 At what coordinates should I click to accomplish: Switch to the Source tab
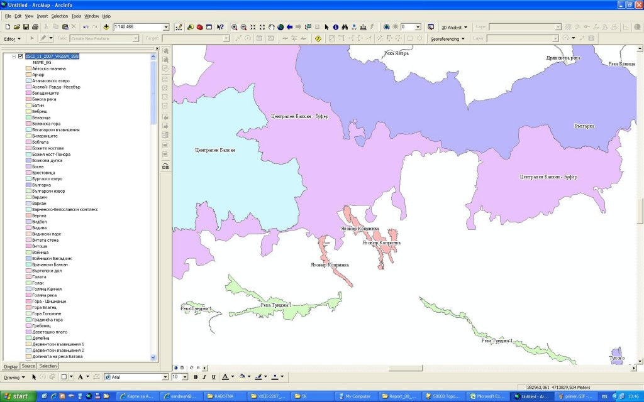28,366
